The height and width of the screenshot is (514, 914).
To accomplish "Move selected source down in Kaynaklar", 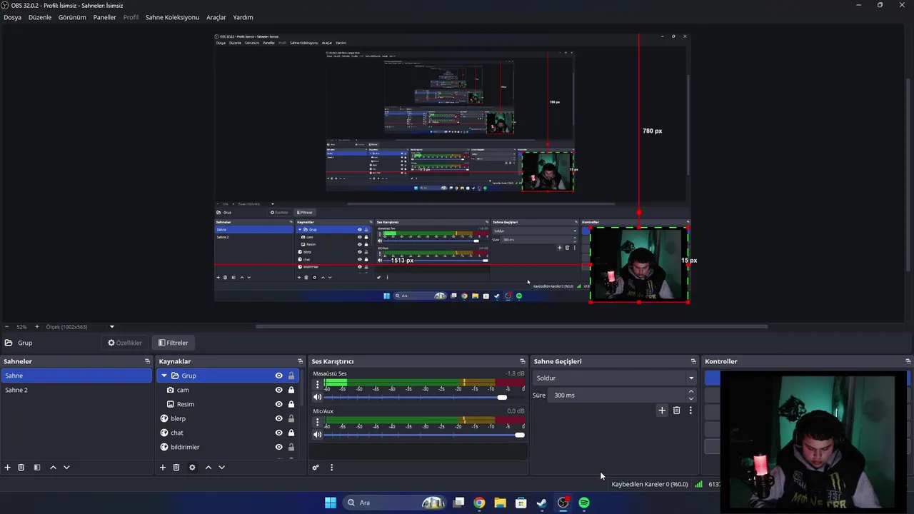I will (x=222, y=468).
